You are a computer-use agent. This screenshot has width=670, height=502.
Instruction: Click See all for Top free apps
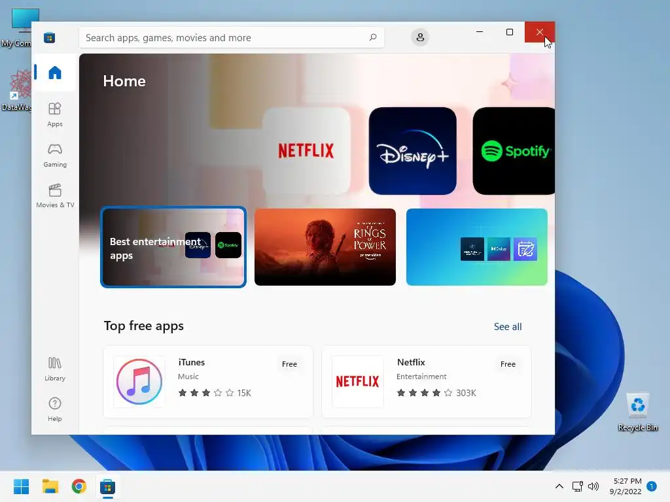[508, 327]
